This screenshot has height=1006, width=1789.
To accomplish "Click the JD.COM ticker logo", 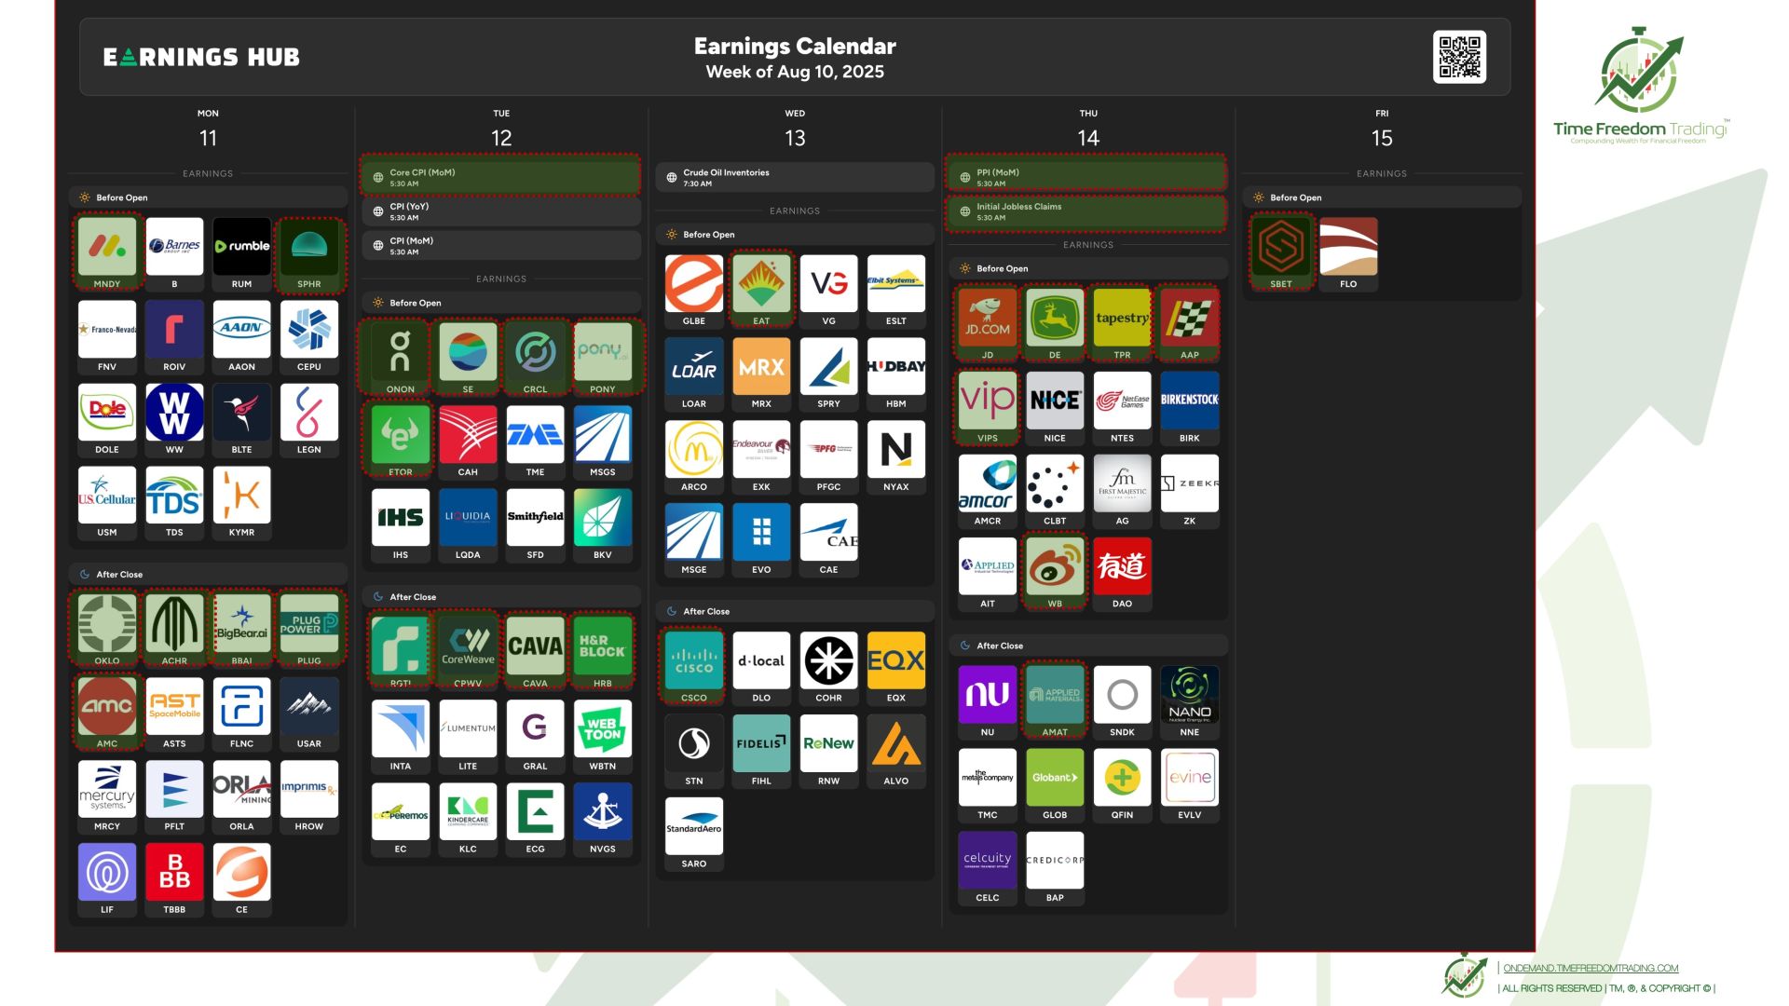I will coord(988,319).
